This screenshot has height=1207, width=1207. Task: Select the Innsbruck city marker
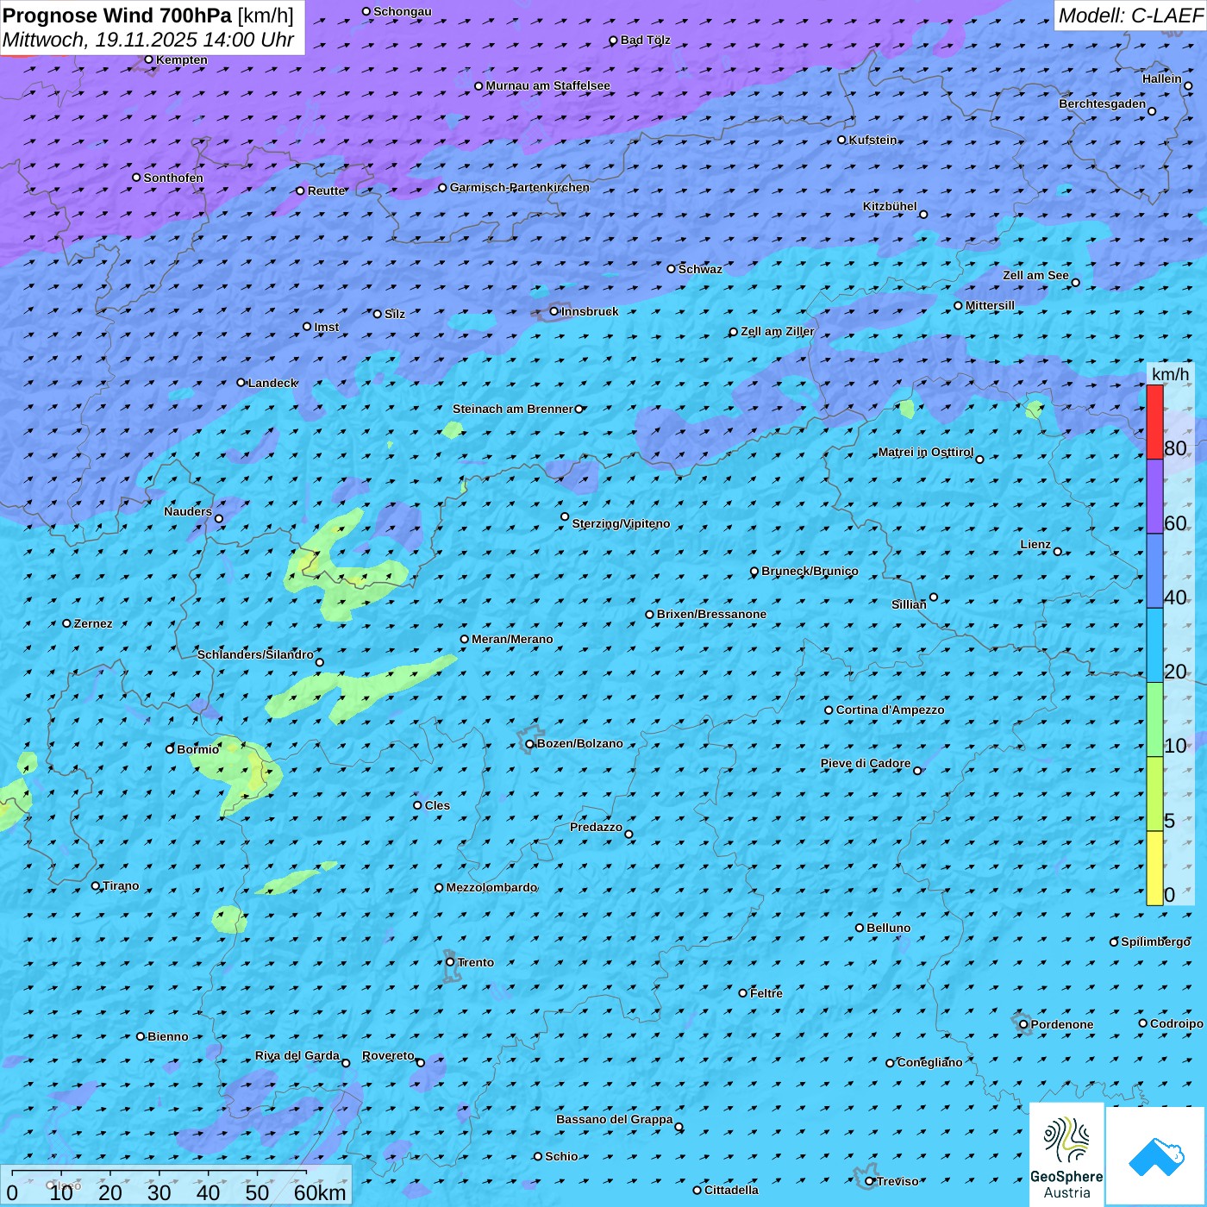[554, 311]
